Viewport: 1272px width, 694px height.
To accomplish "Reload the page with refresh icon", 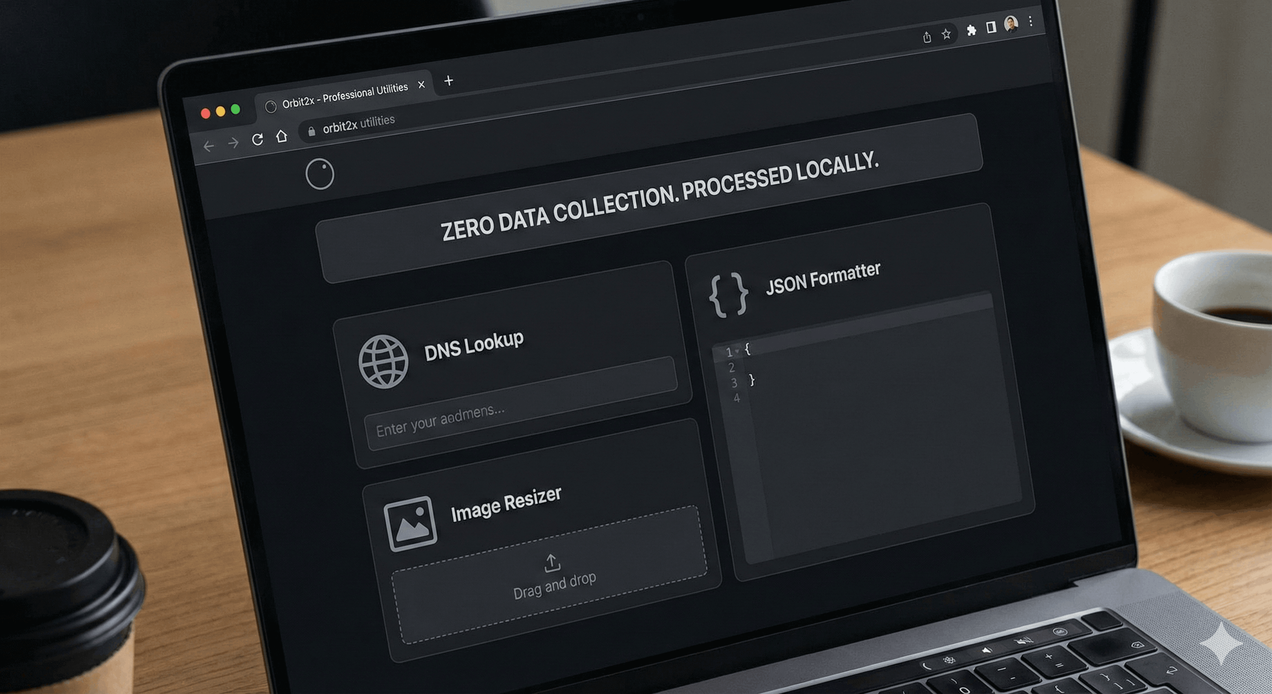I will (x=257, y=140).
